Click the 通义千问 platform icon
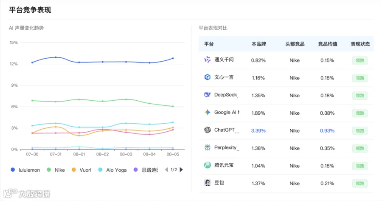Viewport: 382px width, 201px height. point(207,59)
